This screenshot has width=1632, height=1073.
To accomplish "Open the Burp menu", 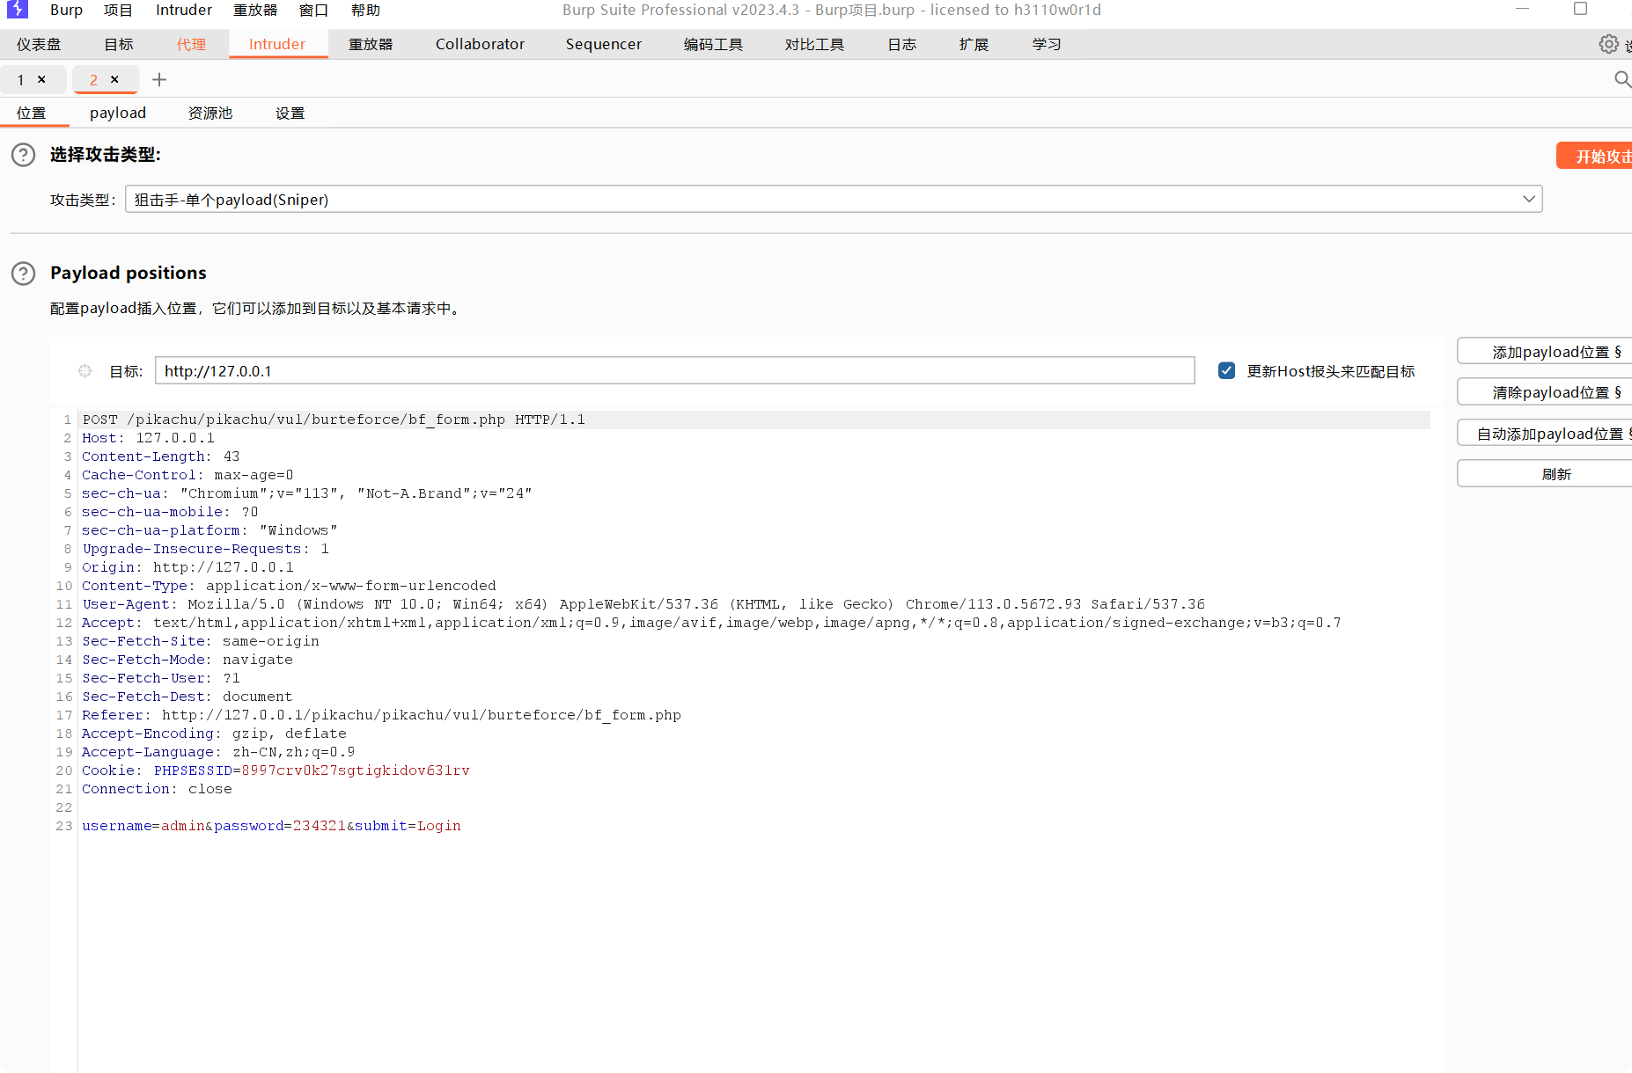I will pos(66,10).
